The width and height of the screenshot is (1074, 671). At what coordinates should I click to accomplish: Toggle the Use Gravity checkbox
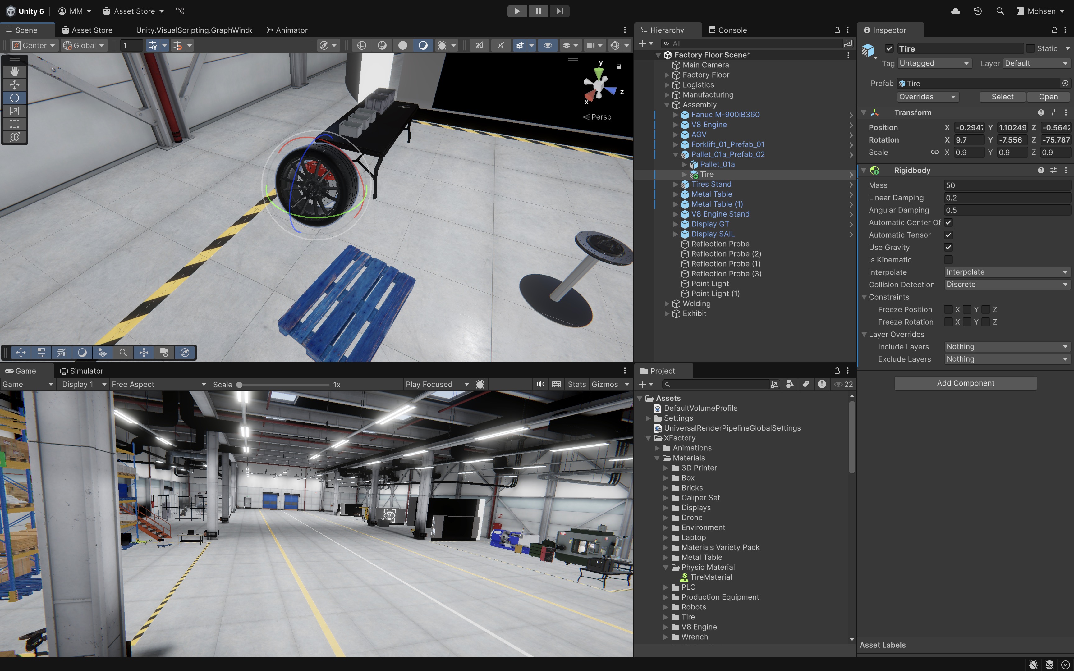tap(948, 247)
